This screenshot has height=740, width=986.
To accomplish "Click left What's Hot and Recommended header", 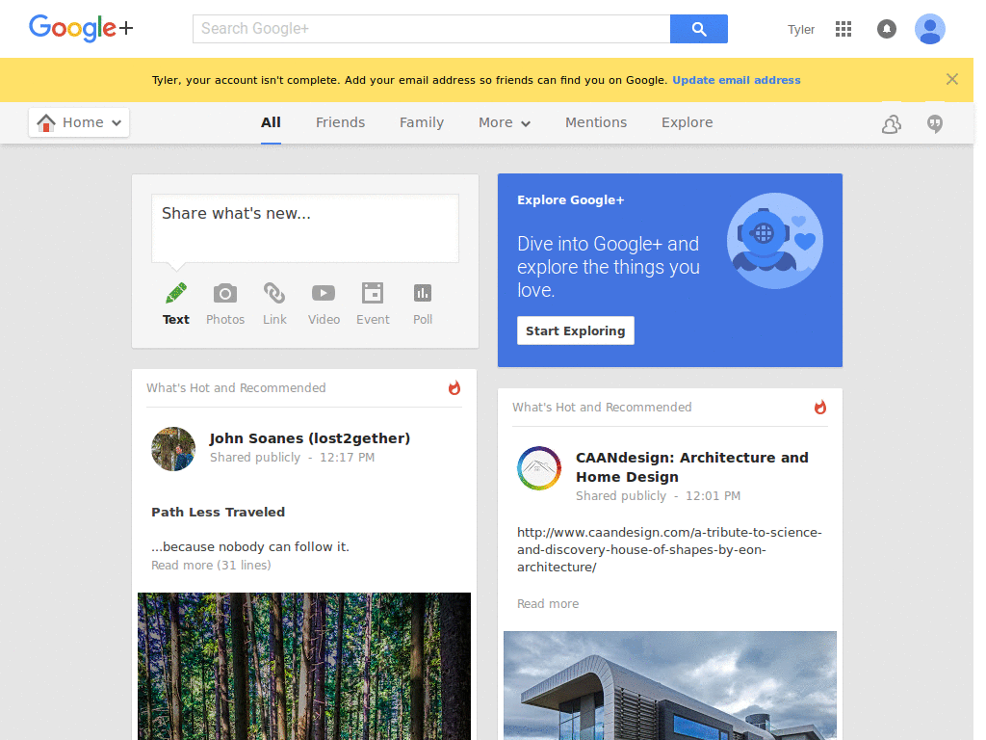I will pos(237,387).
